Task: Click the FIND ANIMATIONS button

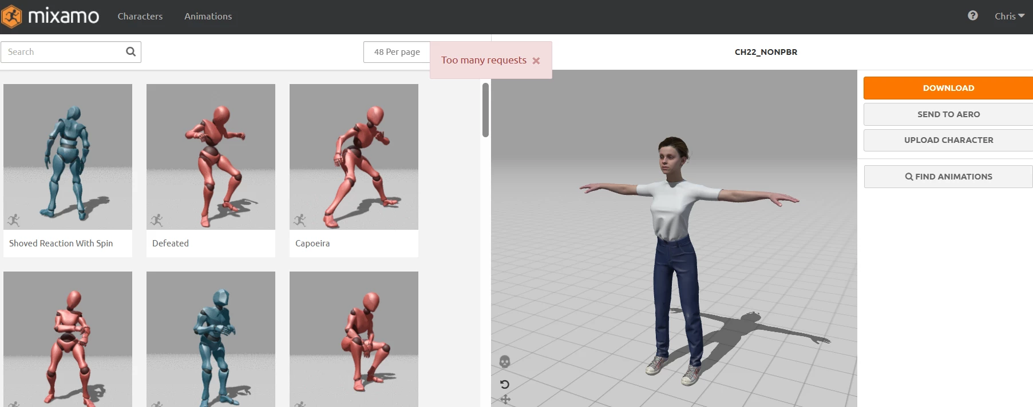Action: tap(948, 177)
